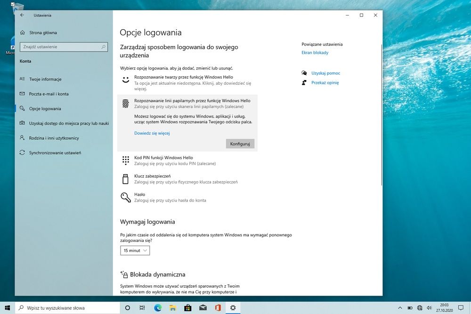
Task: Click the Uzyskaj pomoc link
Action: 325,73
